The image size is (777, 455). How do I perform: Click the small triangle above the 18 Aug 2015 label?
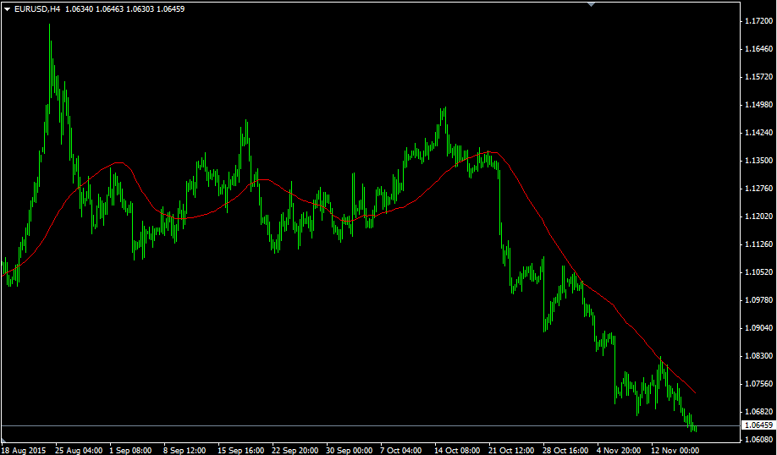3,440
